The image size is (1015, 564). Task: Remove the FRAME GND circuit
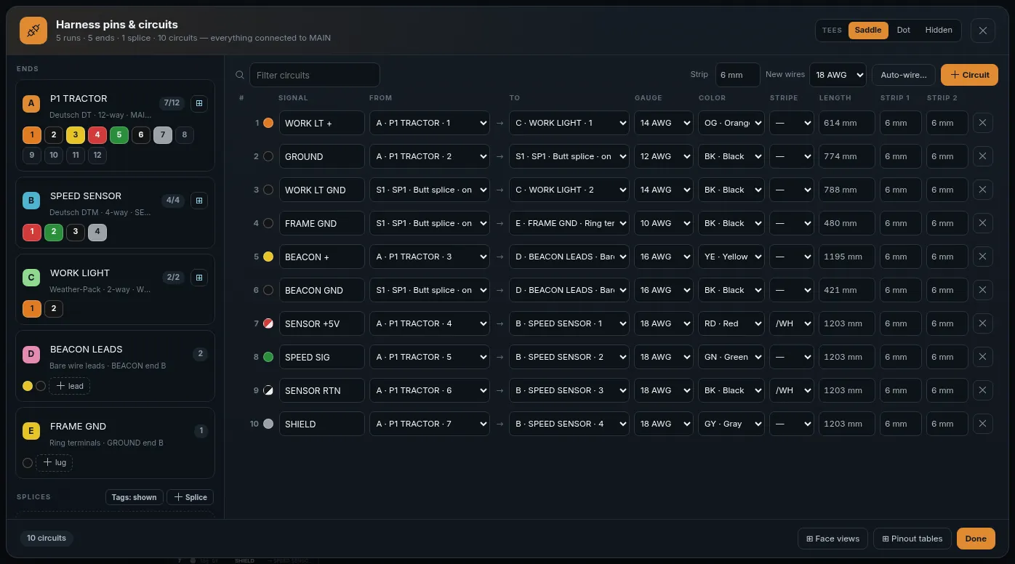(x=982, y=223)
